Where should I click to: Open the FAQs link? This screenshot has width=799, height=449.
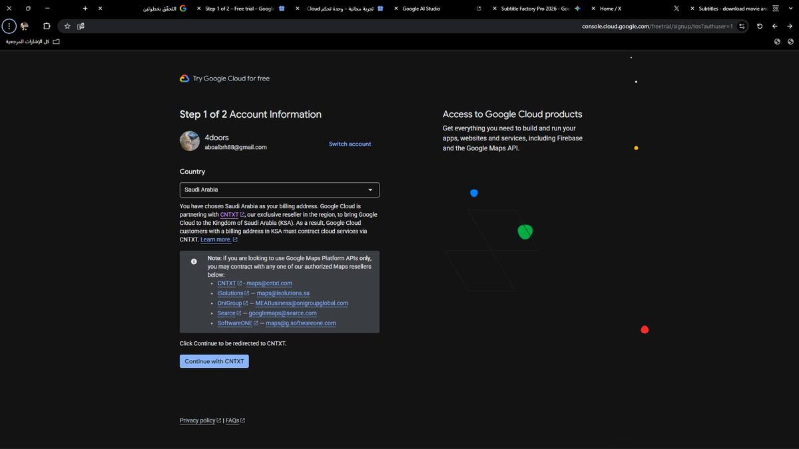click(235, 420)
